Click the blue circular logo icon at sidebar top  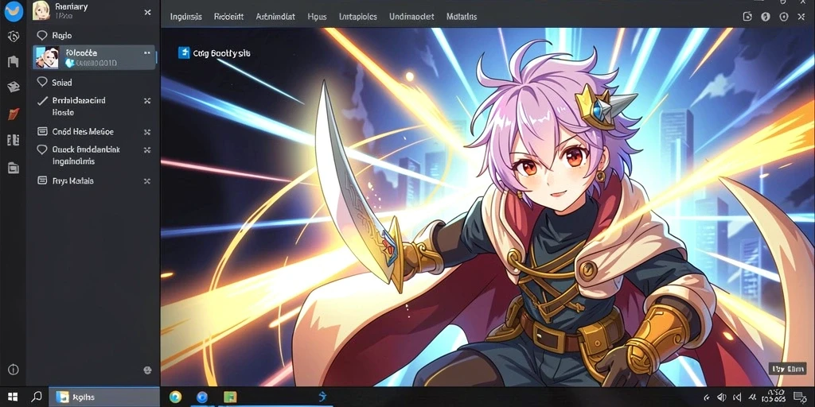[x=14, y=11]
